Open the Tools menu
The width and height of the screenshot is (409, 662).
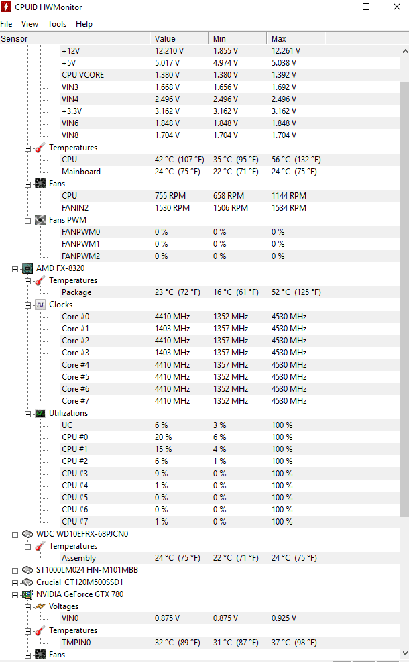[x=57, y=24]
